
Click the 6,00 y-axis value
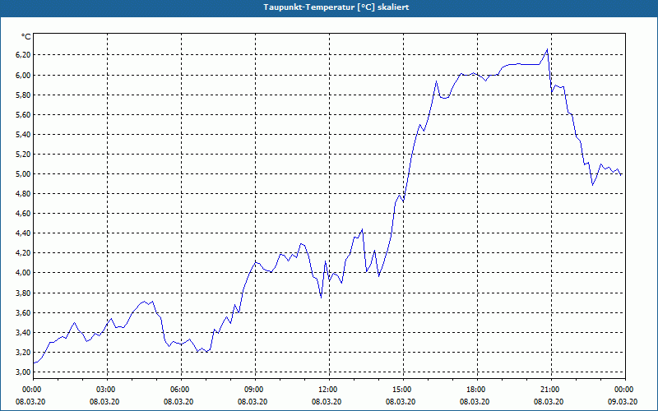pyautogui.click(x=24, y=75)
